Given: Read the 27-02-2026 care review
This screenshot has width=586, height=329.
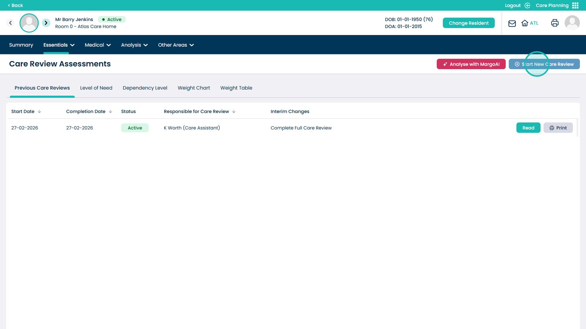Looking at the screenshot, I should pyautogui.click(x=528, y=128).
